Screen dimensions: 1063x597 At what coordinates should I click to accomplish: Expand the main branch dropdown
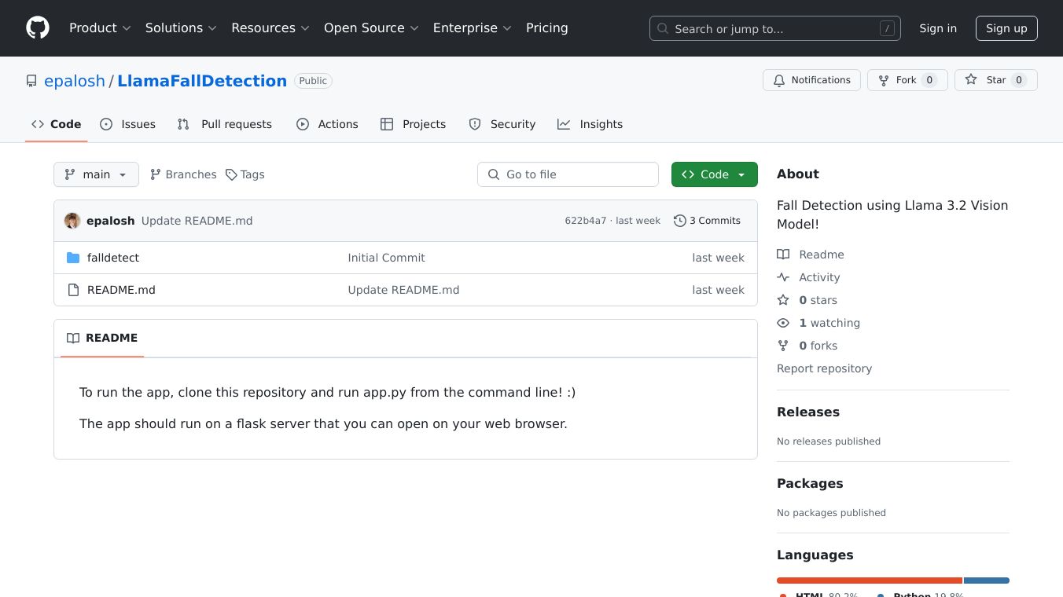(x=96, y=174)
